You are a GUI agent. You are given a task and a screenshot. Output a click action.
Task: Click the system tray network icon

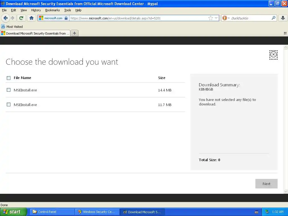pyautogui.click(x=267, y=212)
